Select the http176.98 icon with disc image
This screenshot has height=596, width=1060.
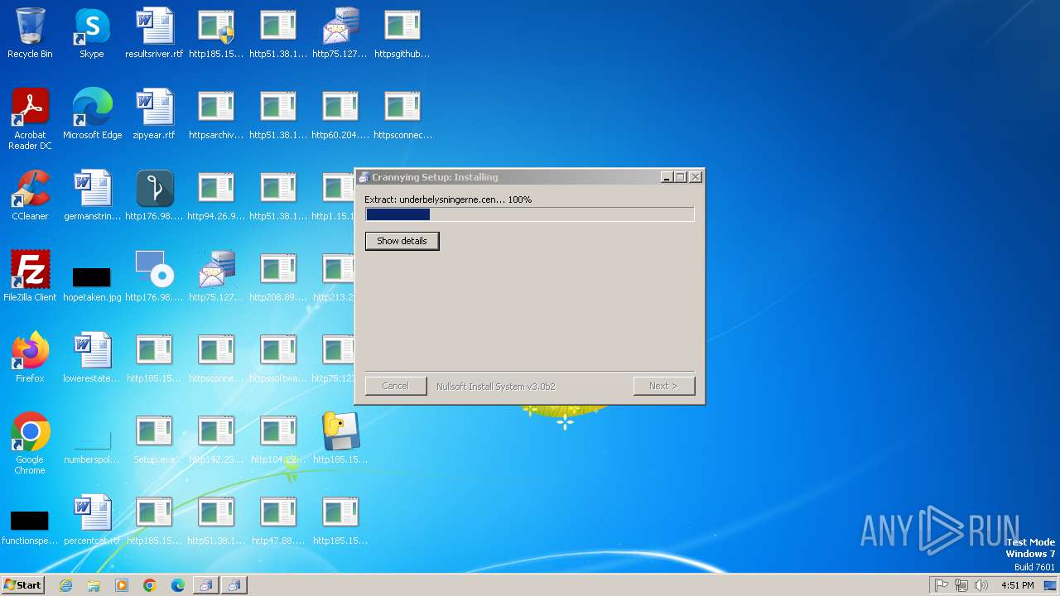[x=154, y=277]
